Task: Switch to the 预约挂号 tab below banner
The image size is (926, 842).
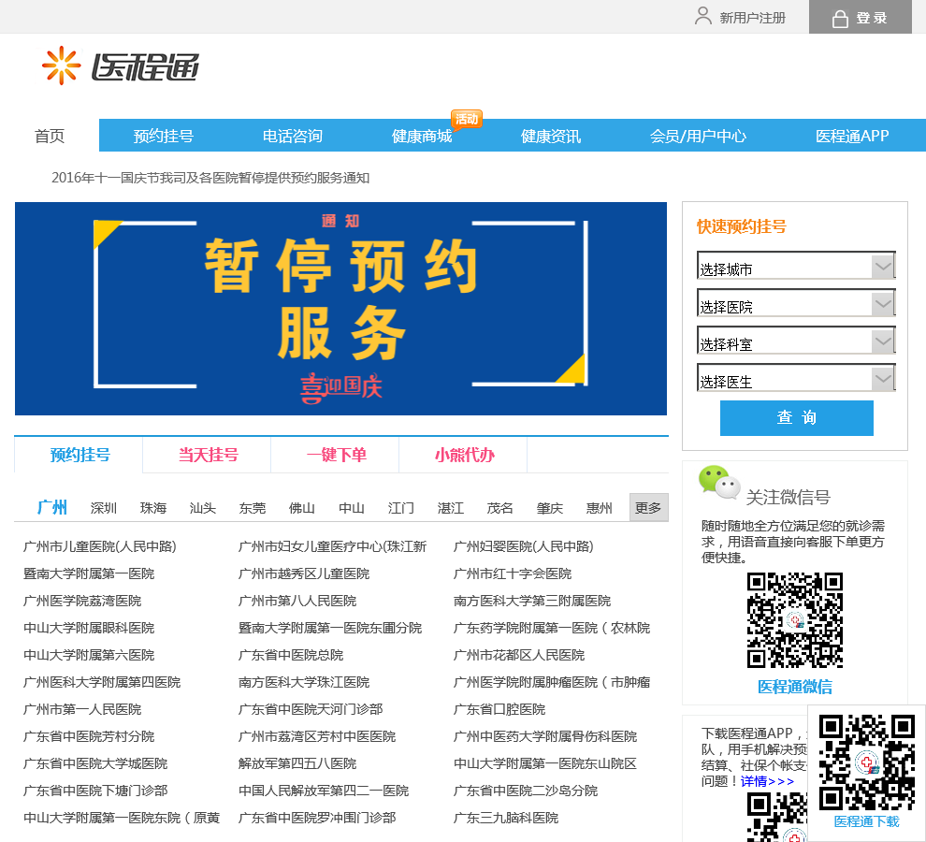Action: [80, 455]
